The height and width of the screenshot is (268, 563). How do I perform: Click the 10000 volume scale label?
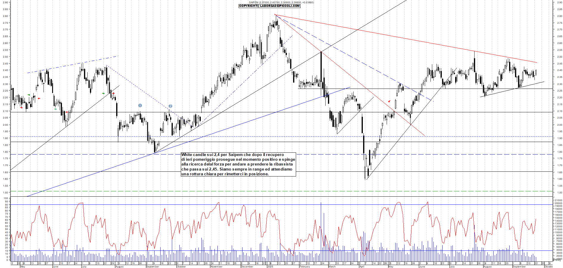click(559, 232)
